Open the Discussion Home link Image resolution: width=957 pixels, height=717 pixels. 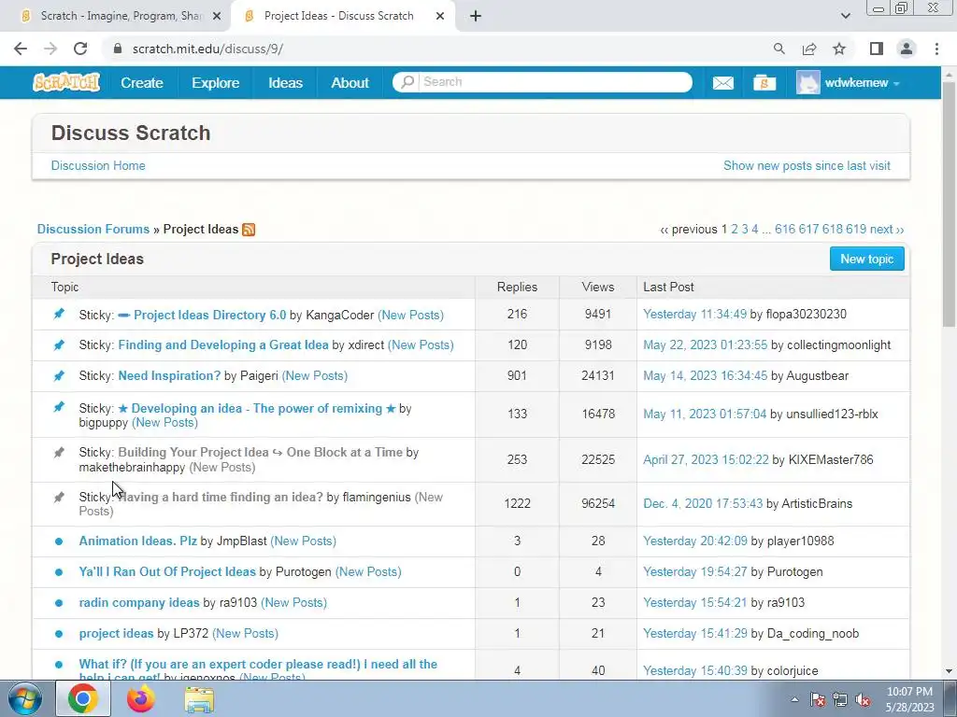98,166
